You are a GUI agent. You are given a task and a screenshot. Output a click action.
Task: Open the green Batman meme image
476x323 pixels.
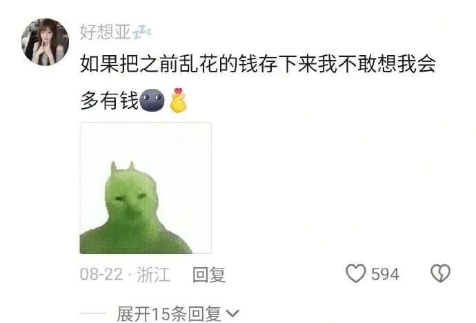click(x=146, y=188)
